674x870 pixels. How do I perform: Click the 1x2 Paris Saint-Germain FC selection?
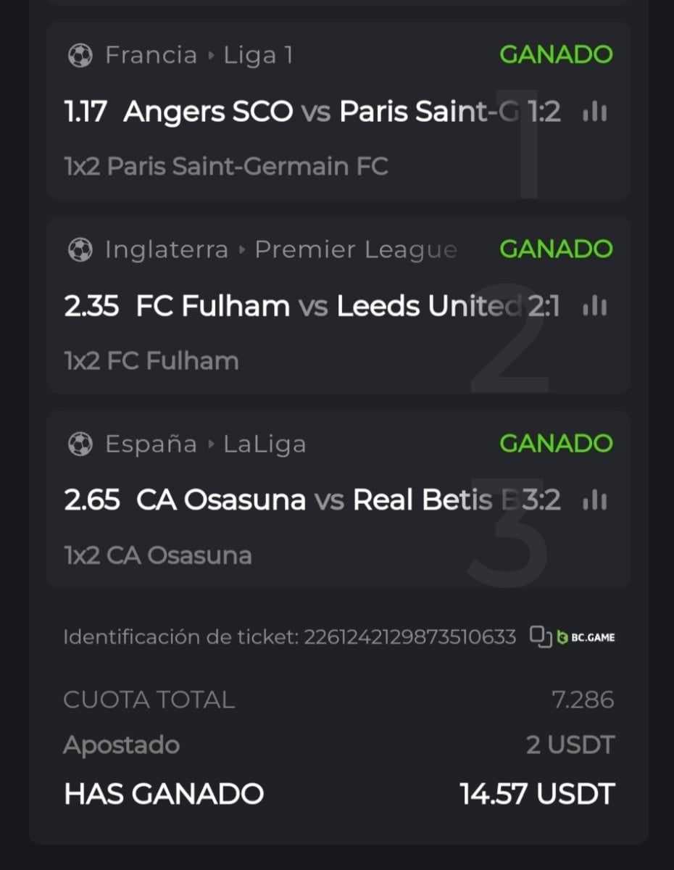226,167
